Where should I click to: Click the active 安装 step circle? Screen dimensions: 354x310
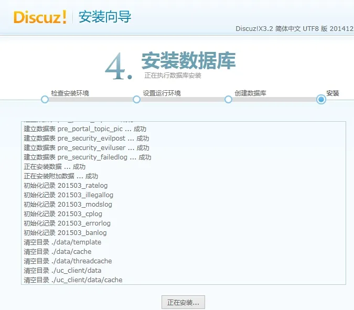click(x=321, y=99)
